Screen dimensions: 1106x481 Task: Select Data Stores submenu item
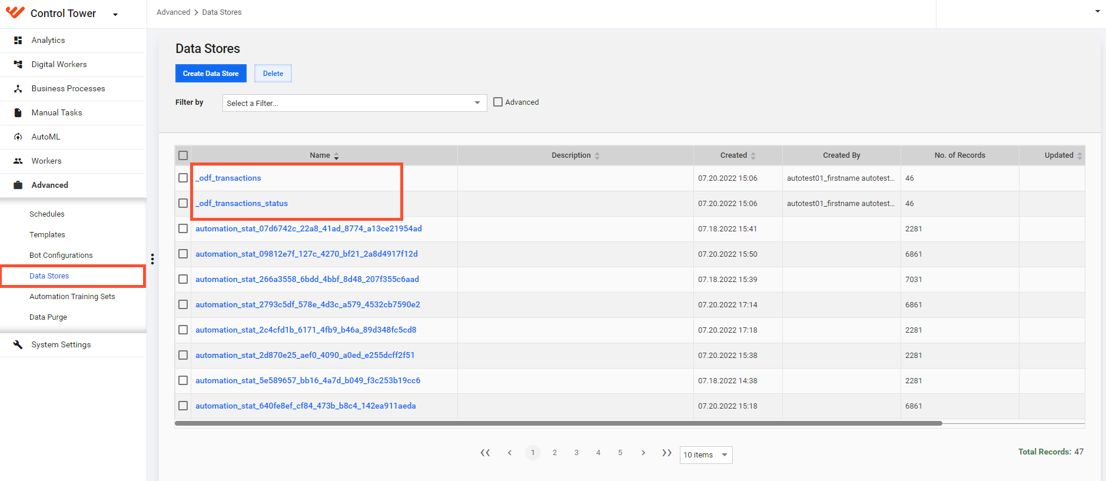(x=49, y=276)
